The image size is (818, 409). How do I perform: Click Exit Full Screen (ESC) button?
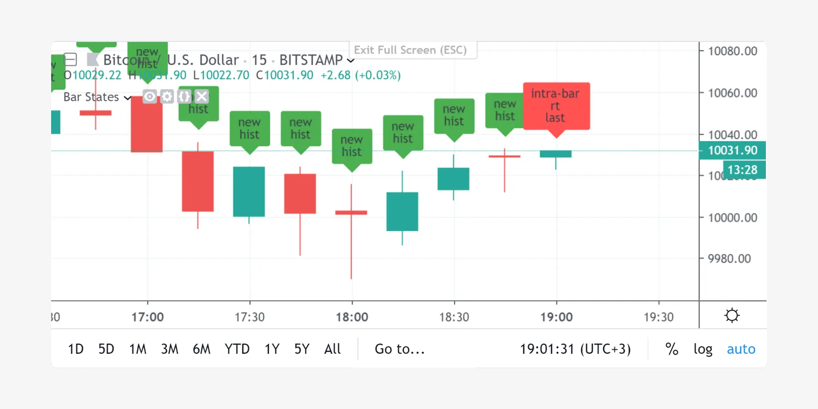click(411, 50)
